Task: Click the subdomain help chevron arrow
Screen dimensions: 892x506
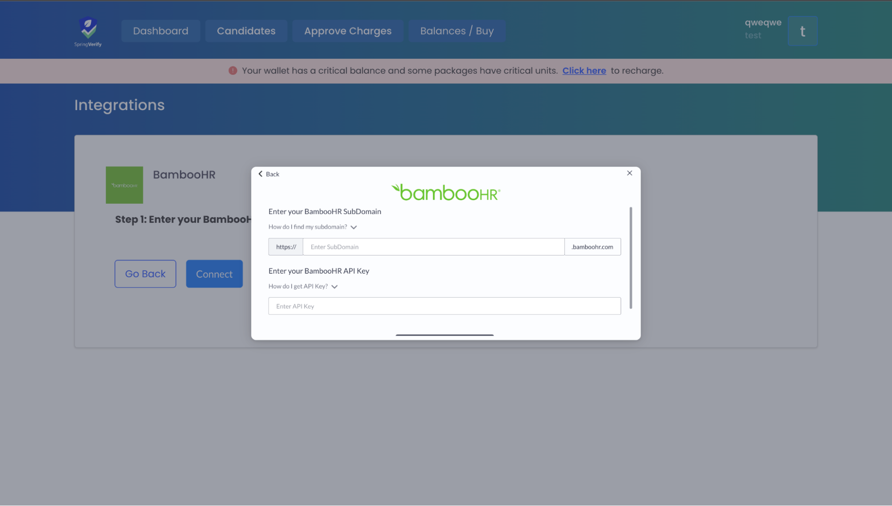Action: coord(354,227)
